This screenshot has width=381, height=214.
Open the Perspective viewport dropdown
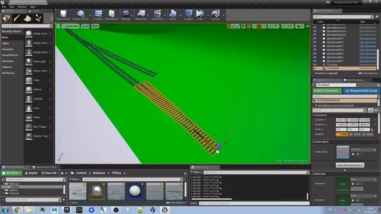click(x=71, y=26)
